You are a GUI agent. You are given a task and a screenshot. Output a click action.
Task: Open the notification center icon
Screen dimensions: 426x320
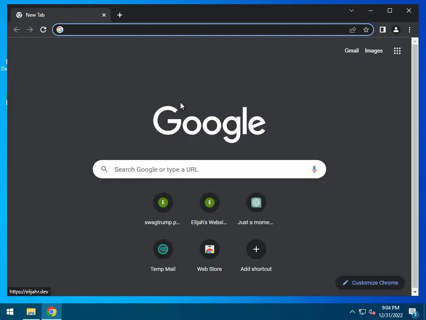click(413, 312)
